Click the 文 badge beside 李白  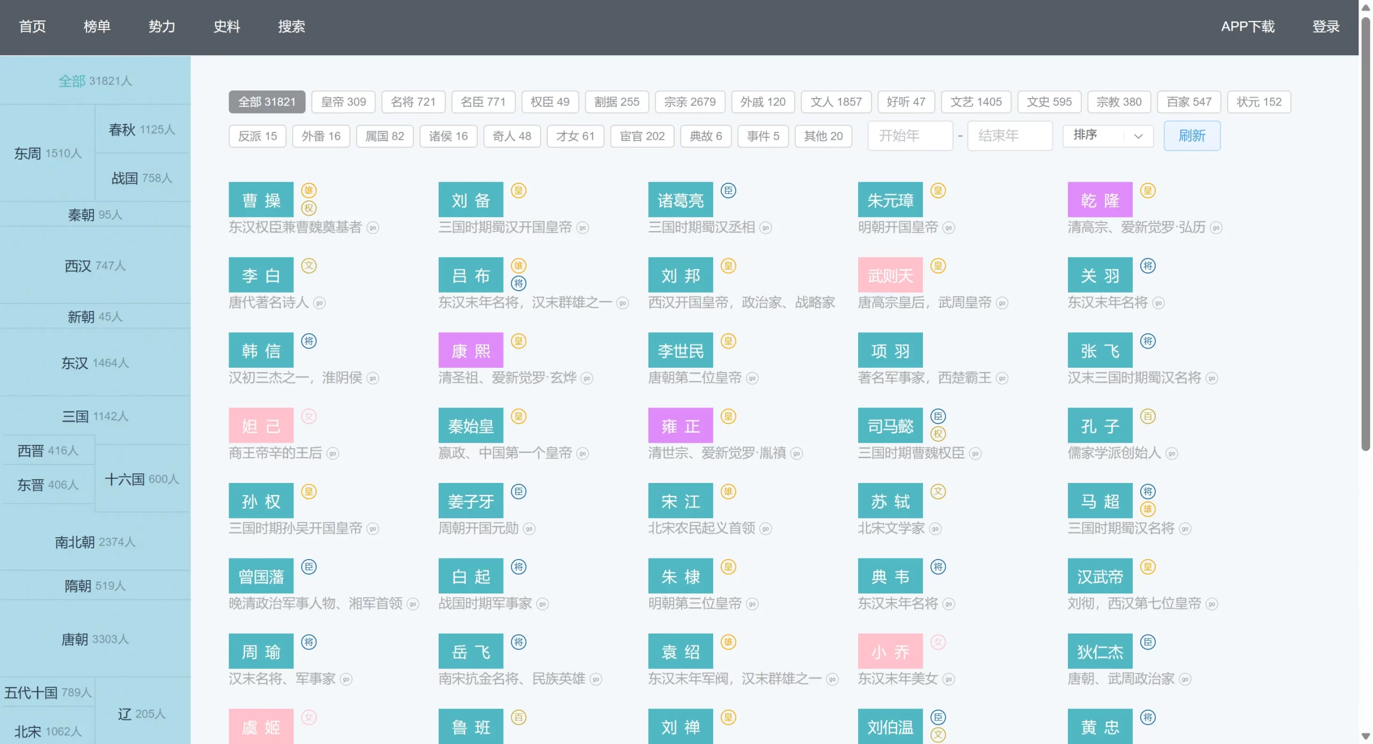coord(309,266)
